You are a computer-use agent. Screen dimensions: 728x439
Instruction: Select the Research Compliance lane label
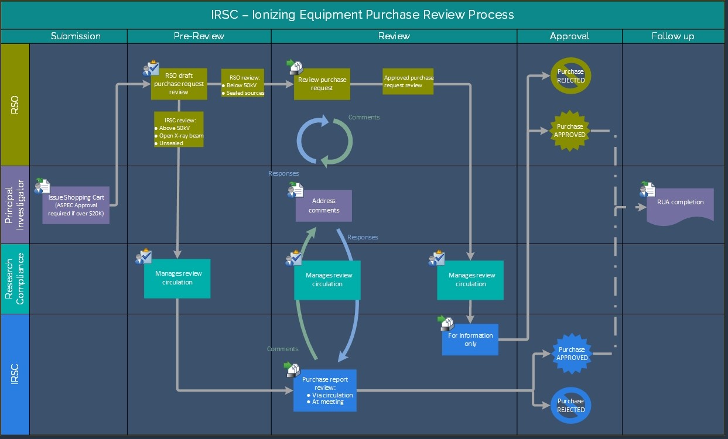coord(15,279)
